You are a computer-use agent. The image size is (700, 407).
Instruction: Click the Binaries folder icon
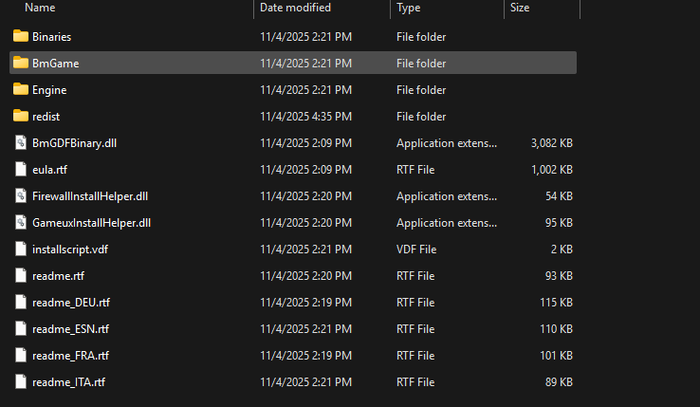21,36
